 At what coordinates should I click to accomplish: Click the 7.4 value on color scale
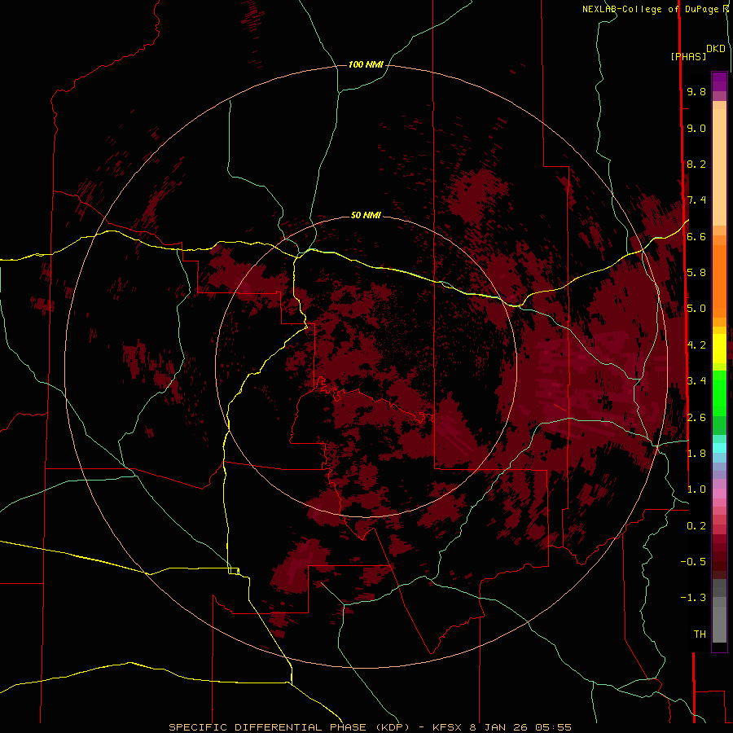pos(696,200)
